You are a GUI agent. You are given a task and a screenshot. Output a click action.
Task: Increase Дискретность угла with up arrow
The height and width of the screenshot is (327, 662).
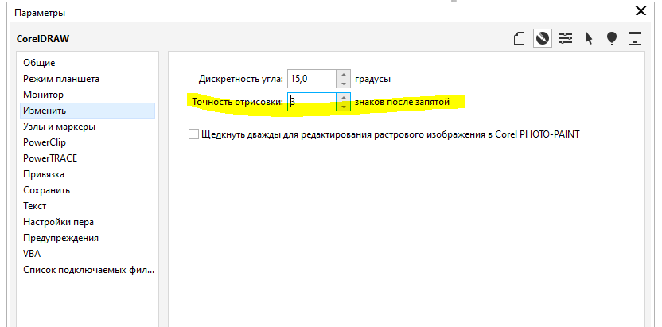(x=343, y=75)
